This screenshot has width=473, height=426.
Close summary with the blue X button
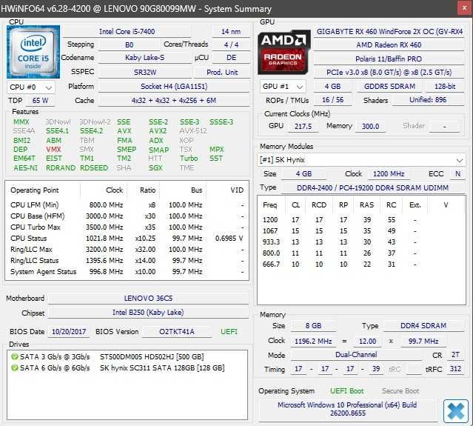(x=456, y=411)
